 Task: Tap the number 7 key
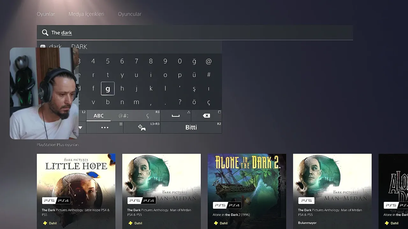point(136,61)
